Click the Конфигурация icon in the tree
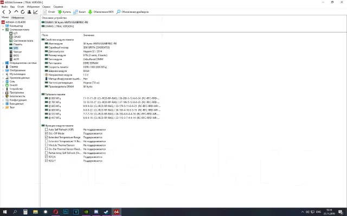This screenshot has width=347, height=216. [7, 100]
